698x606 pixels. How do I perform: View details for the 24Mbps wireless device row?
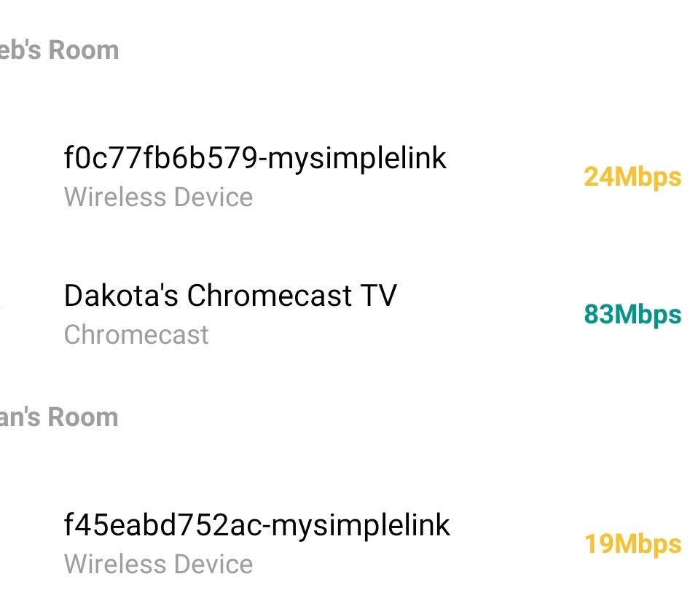350,177
